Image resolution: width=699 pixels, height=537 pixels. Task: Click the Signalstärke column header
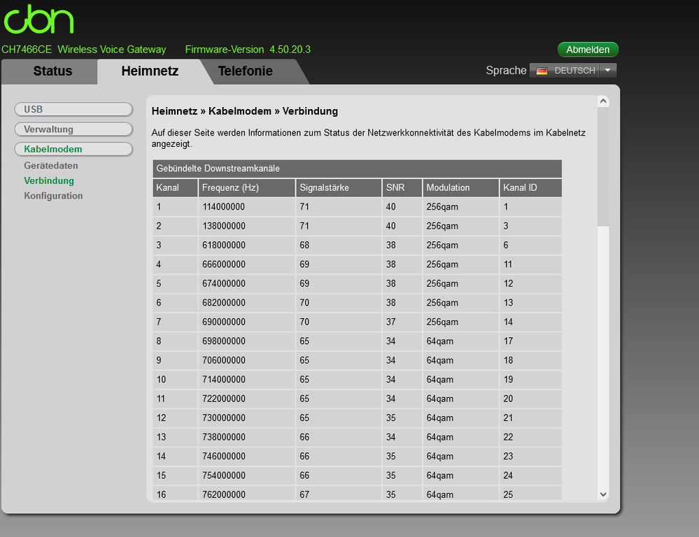click(339, 187)
